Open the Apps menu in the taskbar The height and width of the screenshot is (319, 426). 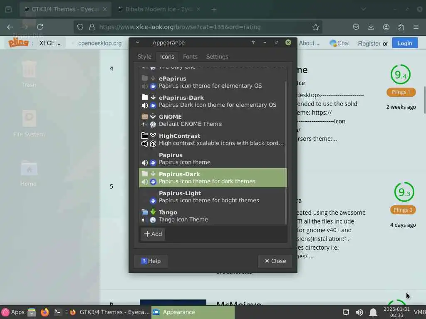pos(13,312)
